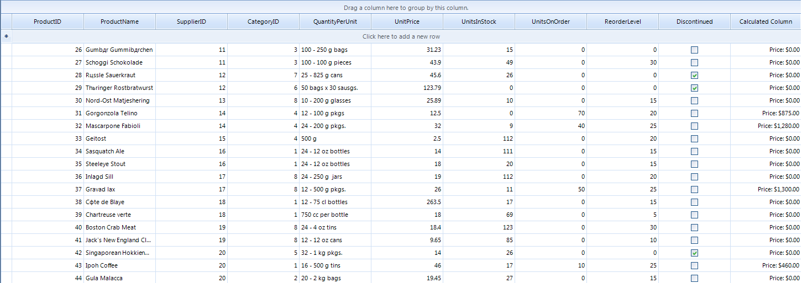Image resolution: width=802 pixels, height=283 pixels.
Task: Click the 'Click here to add a new row' bar
Action: (407, 36)
